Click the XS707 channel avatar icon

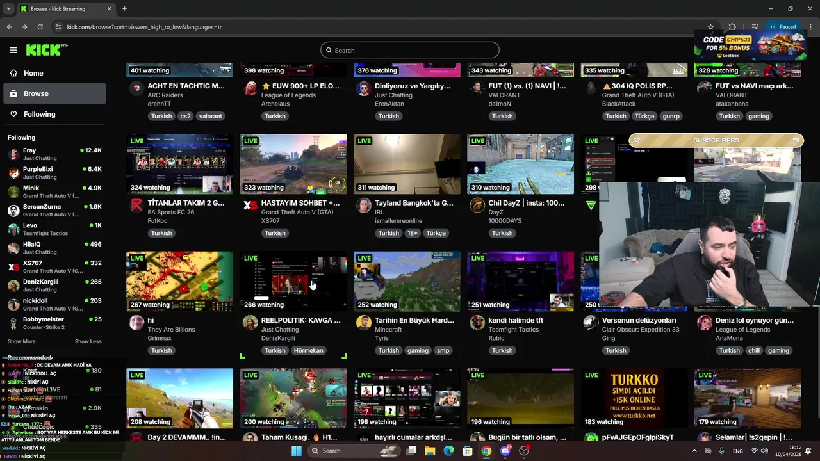[250, 205]
